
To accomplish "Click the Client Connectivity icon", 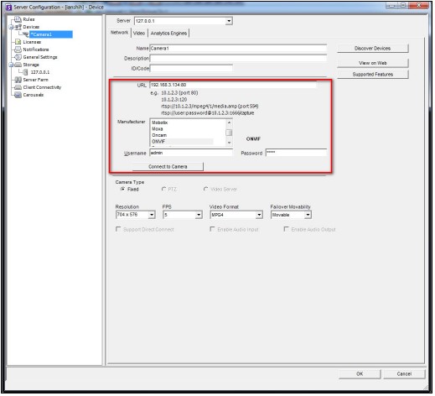I will click(18, 87).
